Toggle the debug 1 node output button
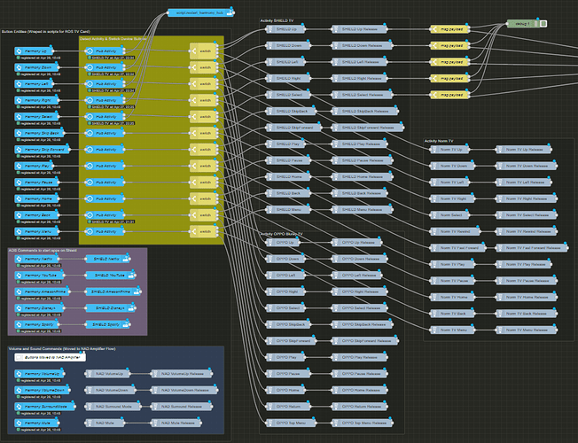 tap(543, 24)
